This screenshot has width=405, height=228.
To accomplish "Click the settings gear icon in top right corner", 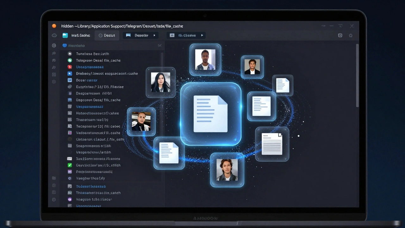I will 351,35.
